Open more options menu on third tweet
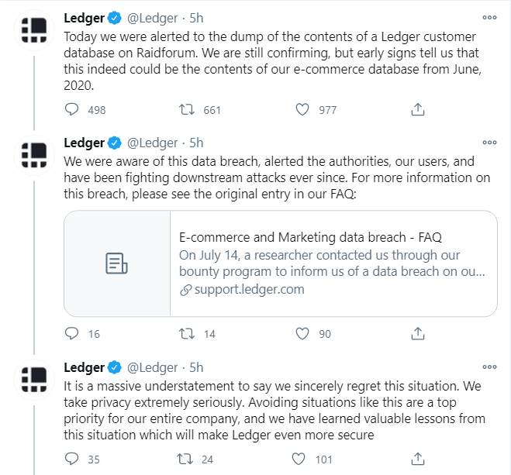Screen dimensions: 511x475 489,367
